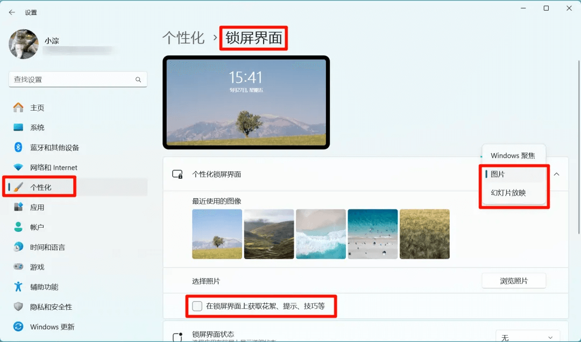
Task: Choose Windows 聚焦 in the dropdown list
Action: click(x=513, y=156)
